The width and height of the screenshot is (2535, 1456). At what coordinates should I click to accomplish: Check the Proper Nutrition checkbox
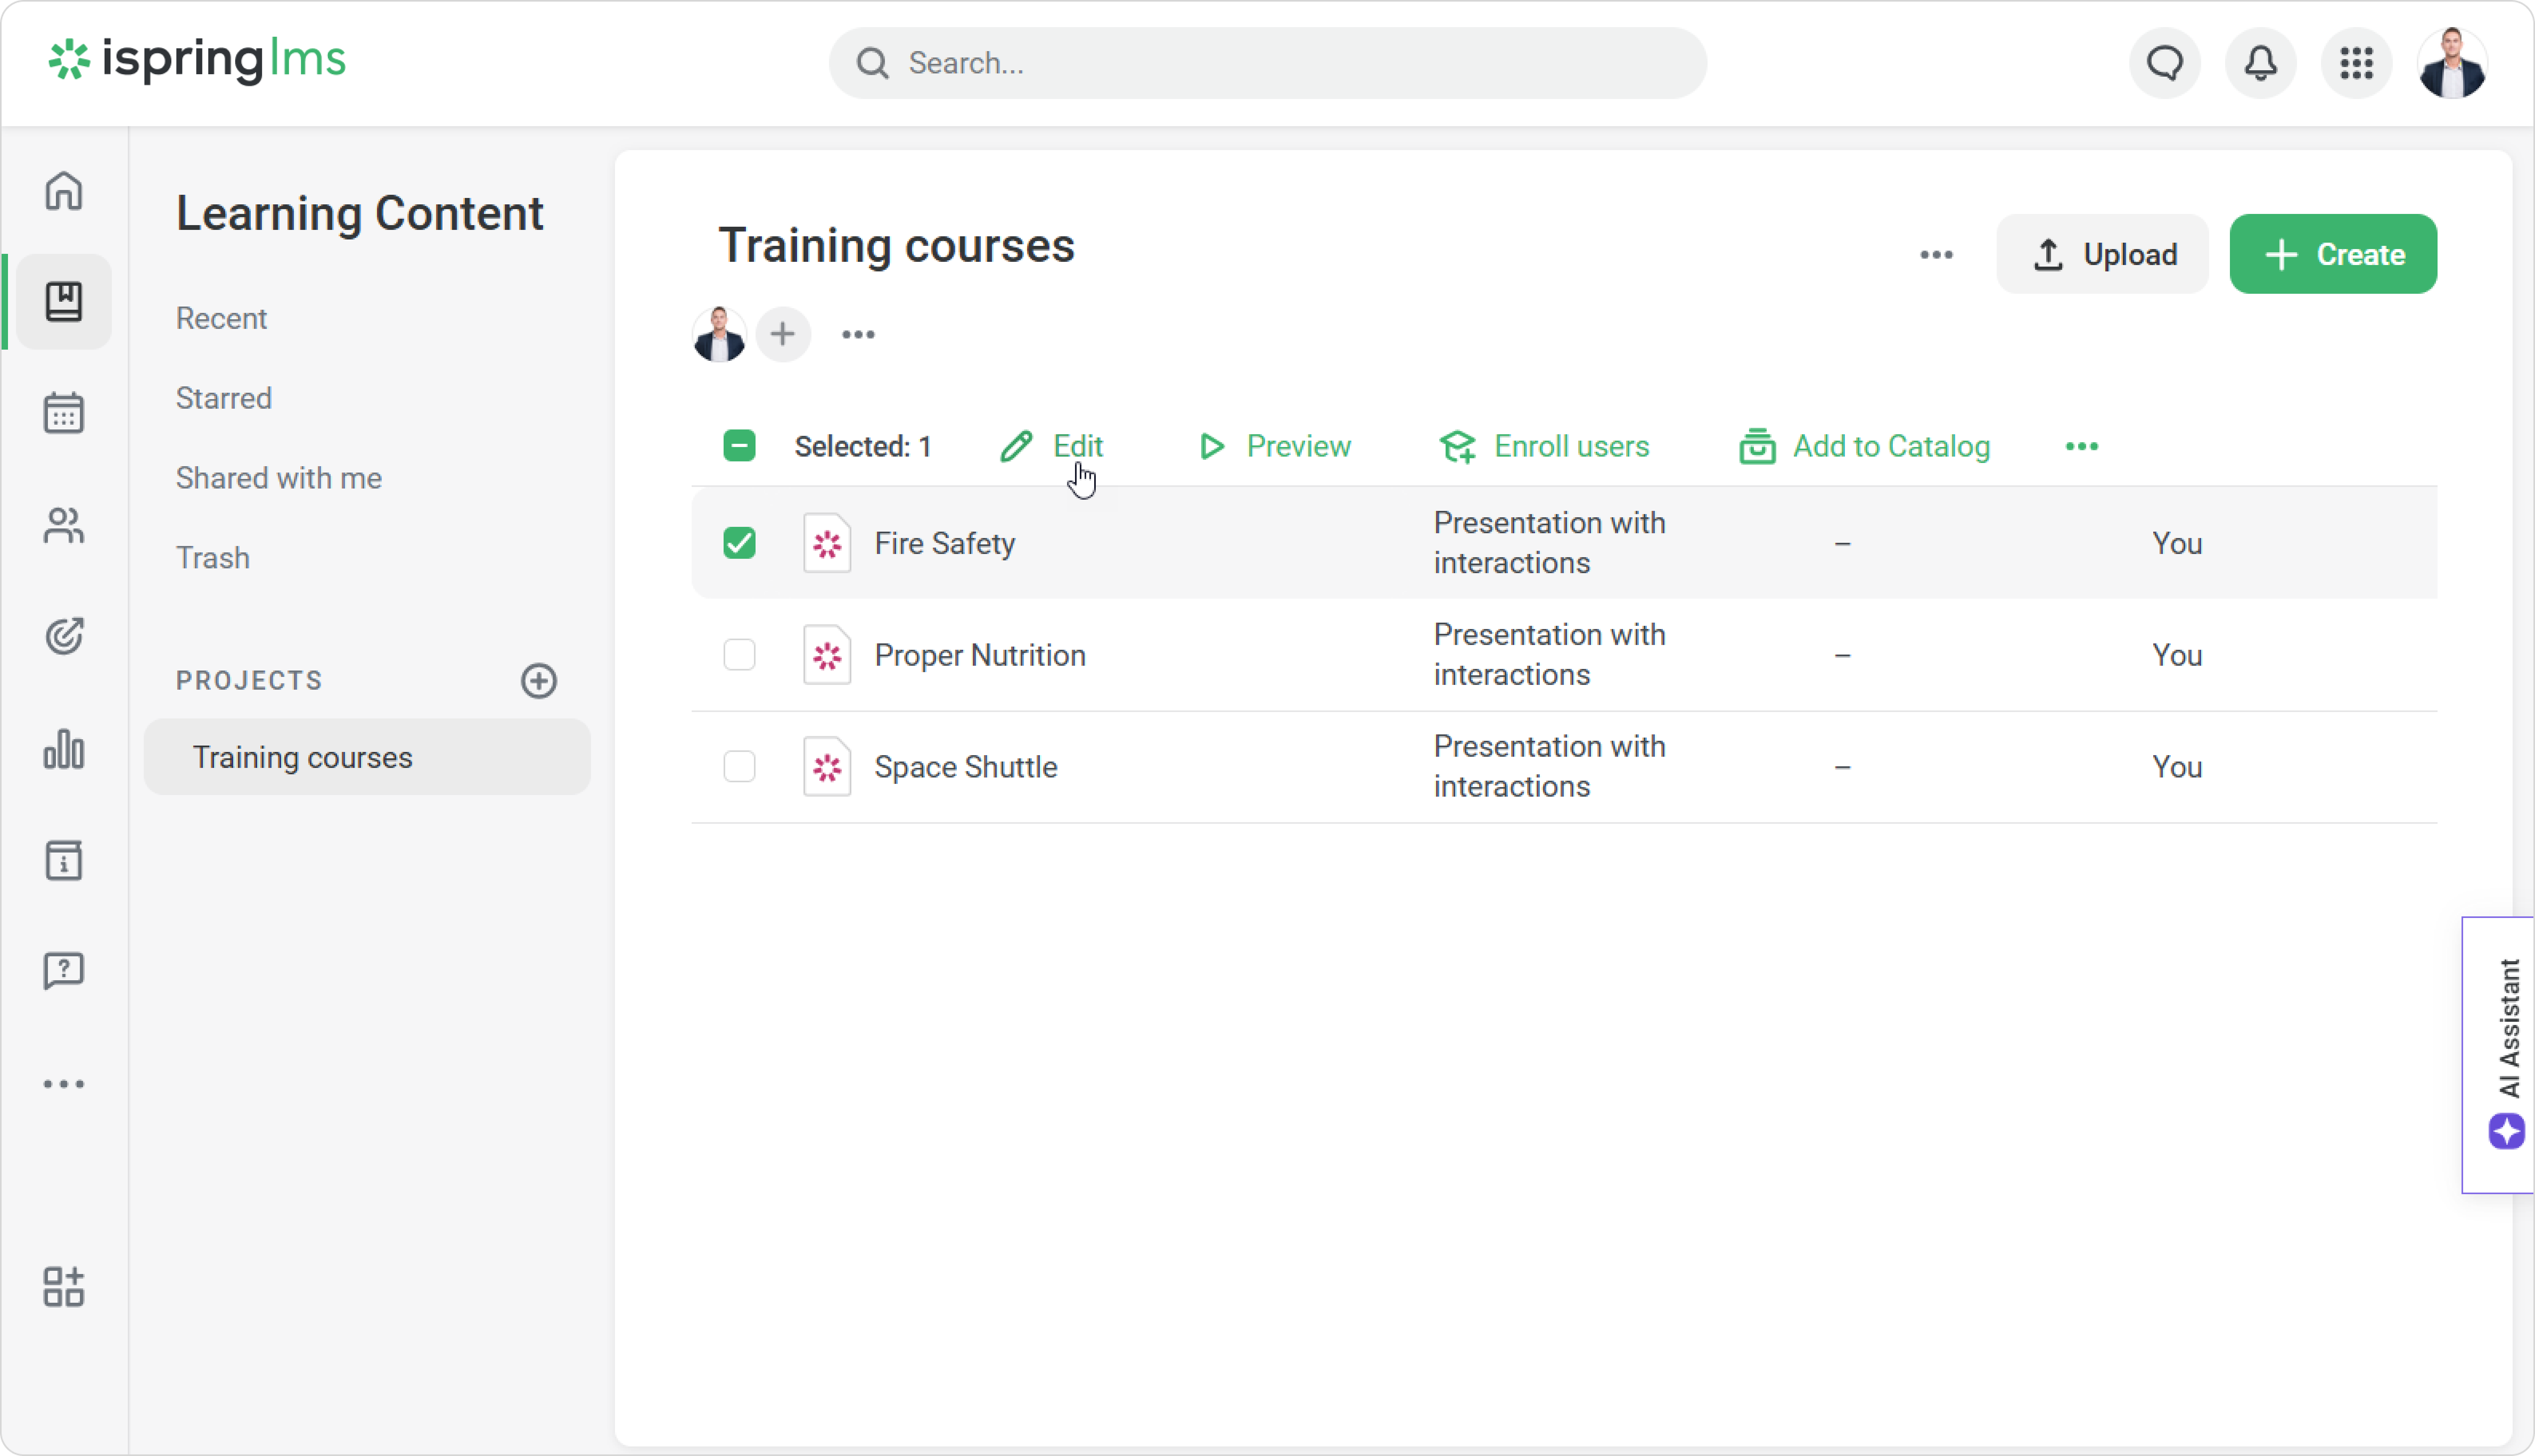point(739,655)
